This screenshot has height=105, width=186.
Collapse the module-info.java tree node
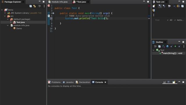[x=8, y=25]
